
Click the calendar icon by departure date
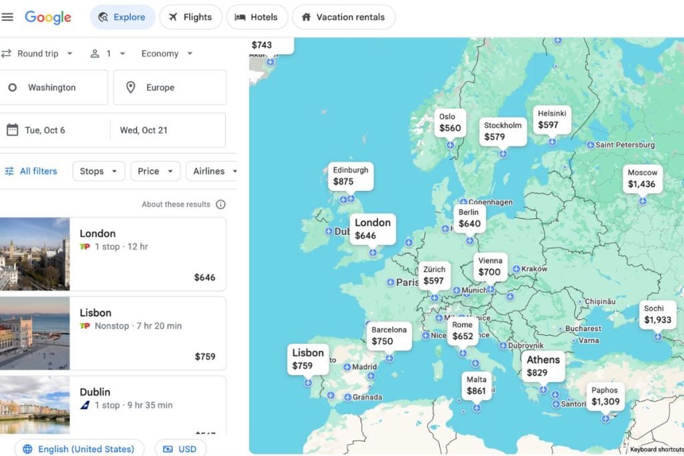[12, 130]
